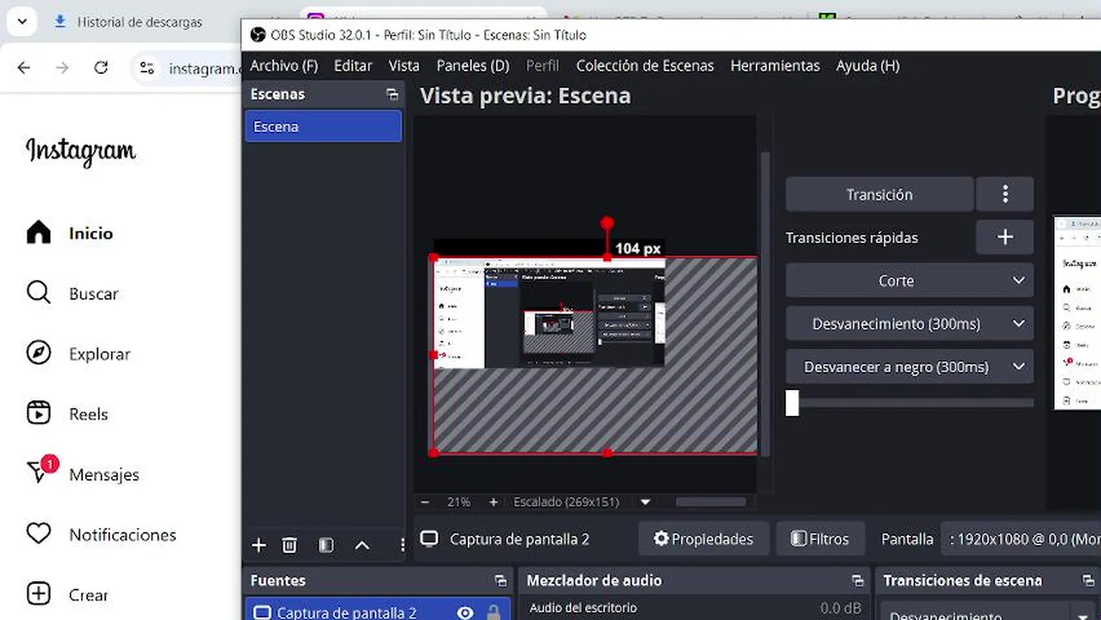Screen dimensions: 1101x620
Task: Open the Instagram Inicio link
Action: tap(90, 233)
